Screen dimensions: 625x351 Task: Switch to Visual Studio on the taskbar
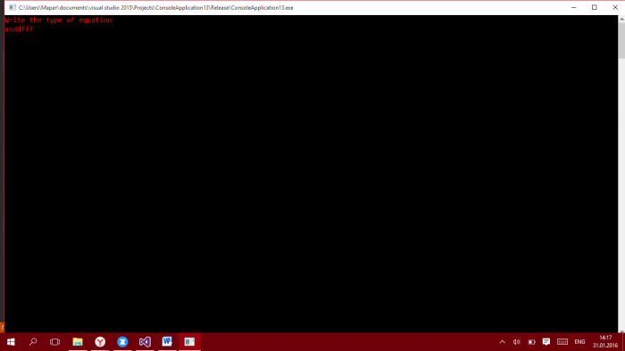click(x=145, y=342)
